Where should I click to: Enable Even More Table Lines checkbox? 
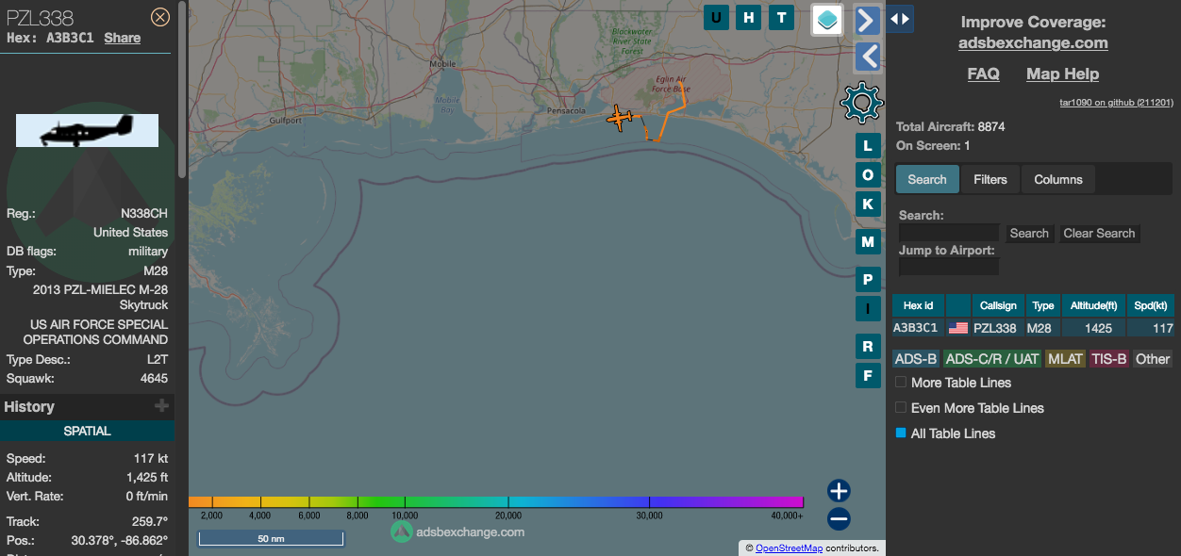901,408
